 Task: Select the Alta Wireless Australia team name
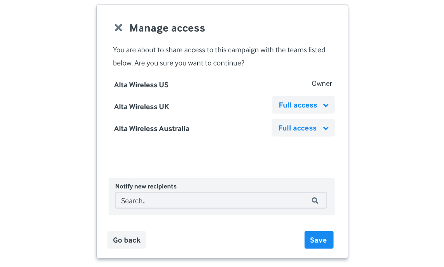[151, 128]
